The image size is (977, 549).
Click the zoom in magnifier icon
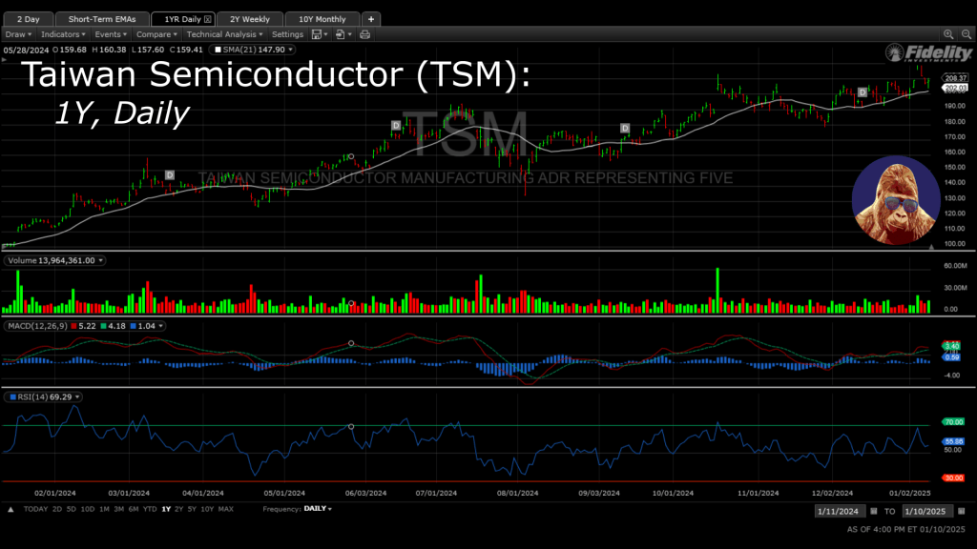[948, 34]
